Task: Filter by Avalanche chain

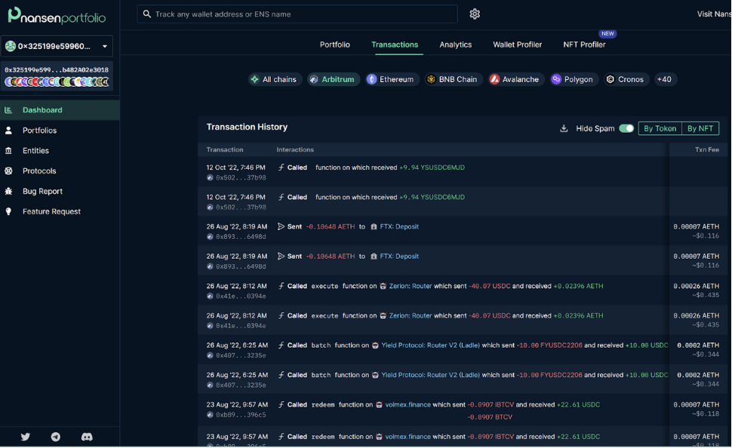Action: point(516,79)
